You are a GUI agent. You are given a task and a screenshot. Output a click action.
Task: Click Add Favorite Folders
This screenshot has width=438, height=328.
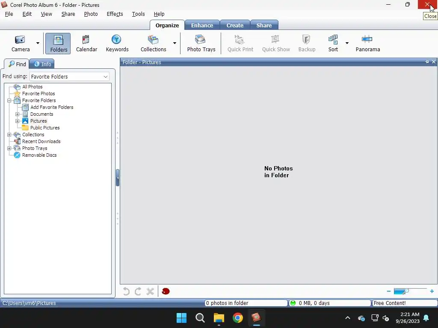click(x=52, y=107)
